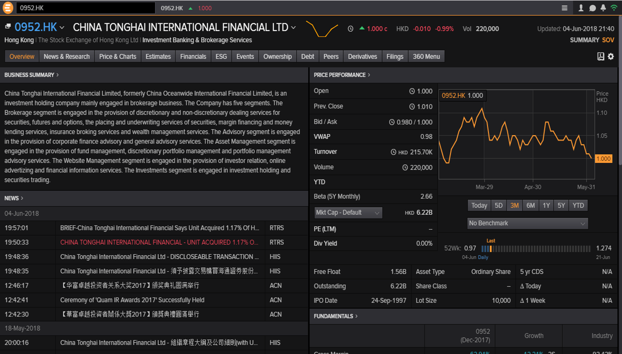Click the clock icon in Prev. Close row

click(412, 106)
